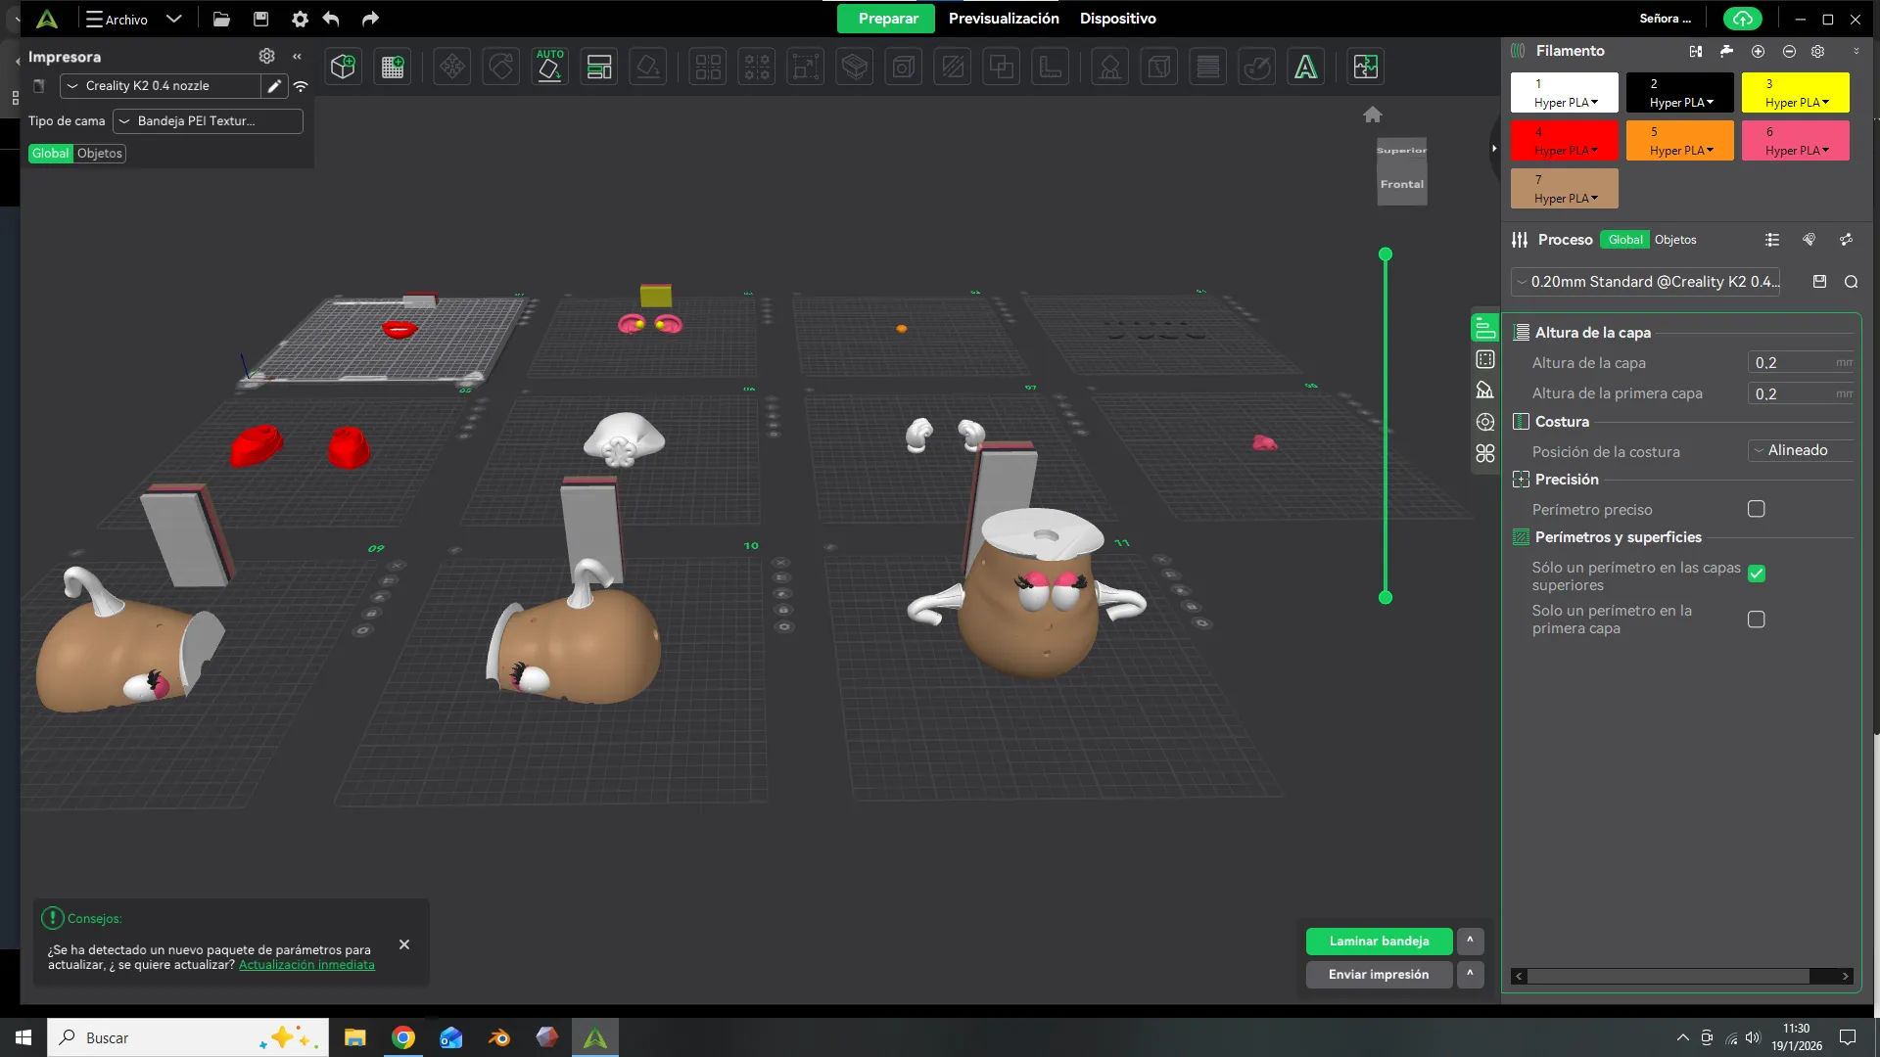Screen dimensions: 1880x1057
Task: Uncheck Sólo un perímetro en capas superiores
Action: tap(1757, 574)
